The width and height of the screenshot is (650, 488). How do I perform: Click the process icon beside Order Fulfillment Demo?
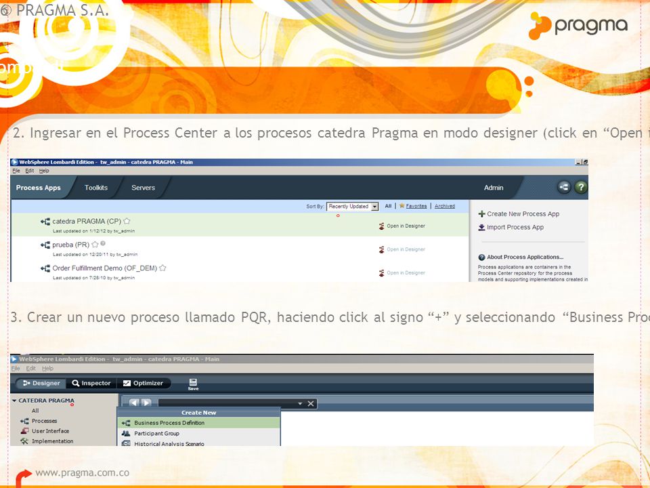45,268
